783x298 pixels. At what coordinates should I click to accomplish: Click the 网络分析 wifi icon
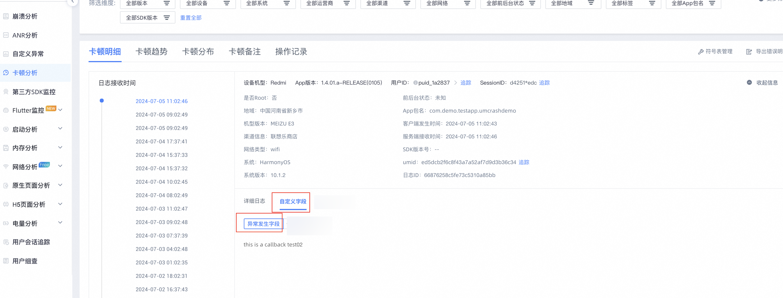tap(6, 167)
